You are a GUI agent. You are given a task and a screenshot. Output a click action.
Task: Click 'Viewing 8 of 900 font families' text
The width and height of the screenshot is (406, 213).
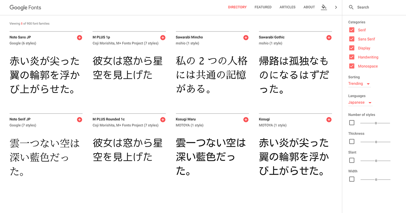click(x=29, y=24)
